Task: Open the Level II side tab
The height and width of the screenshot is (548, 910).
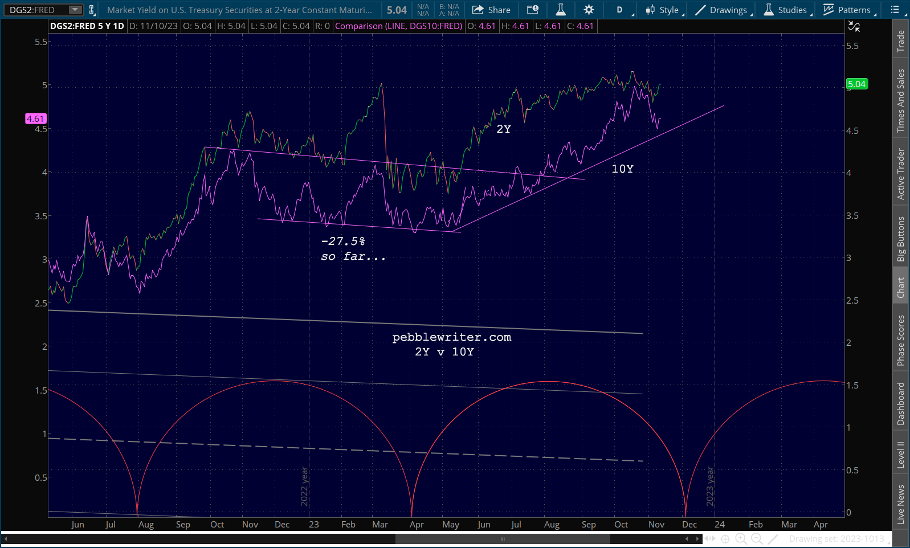Action: click(901, 455)
